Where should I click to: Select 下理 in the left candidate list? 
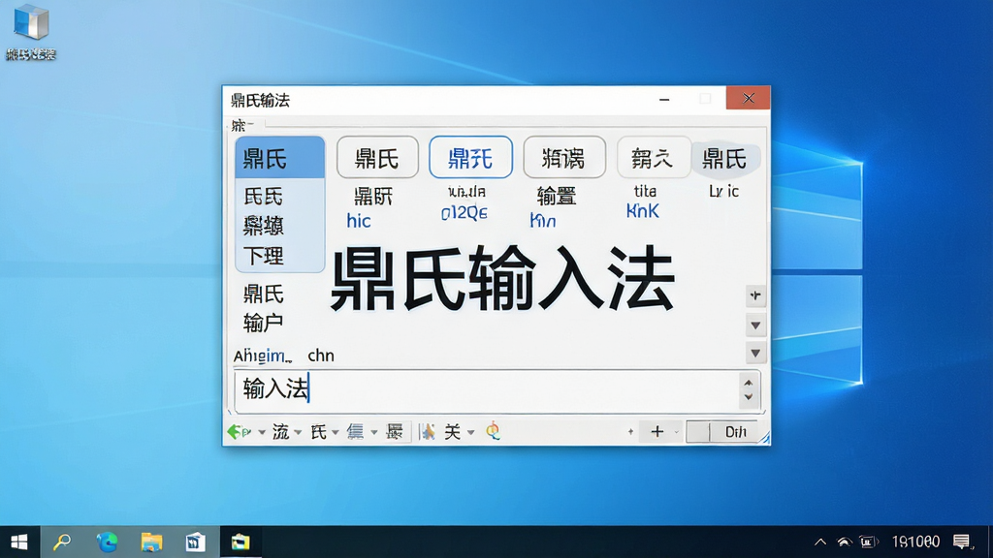(x=264, y=256)
